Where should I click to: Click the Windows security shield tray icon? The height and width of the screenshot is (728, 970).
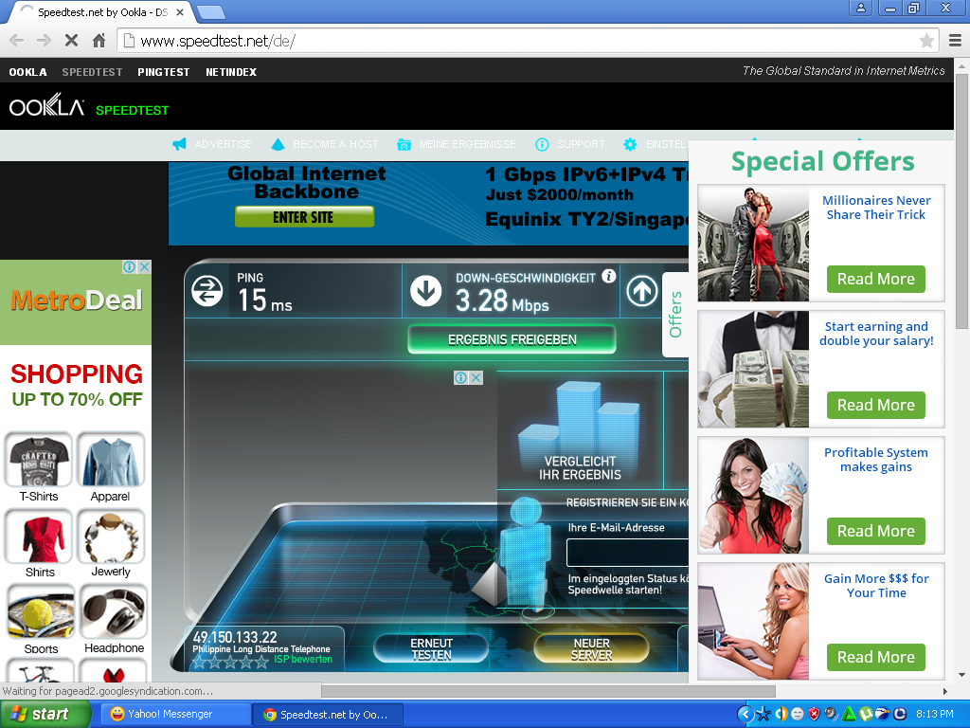pos(813,714)
